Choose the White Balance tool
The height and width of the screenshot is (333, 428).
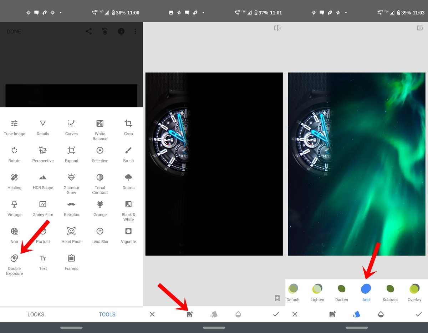tap(100, 130)
